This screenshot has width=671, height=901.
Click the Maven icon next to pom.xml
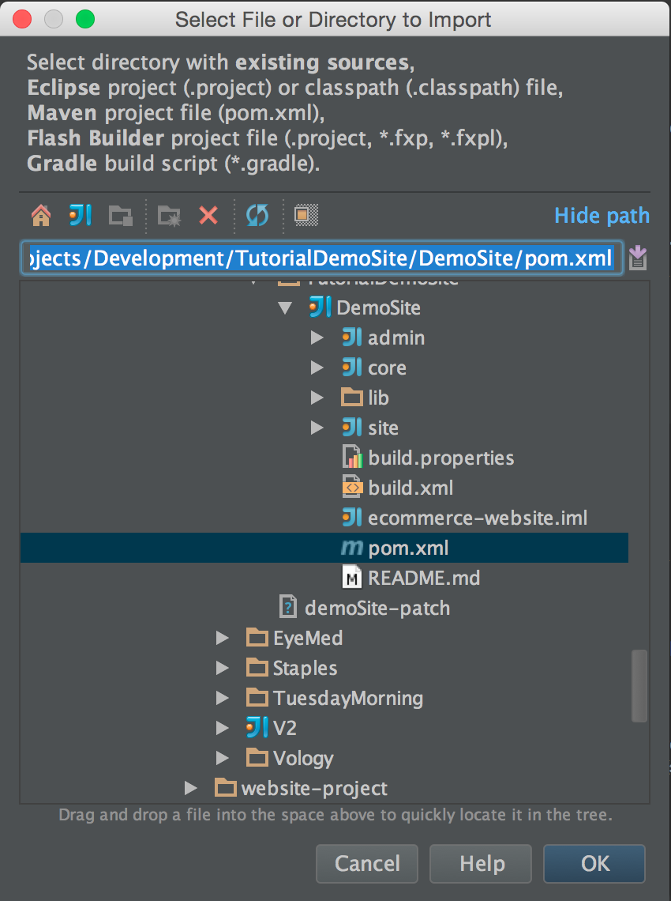pos(352,547)
